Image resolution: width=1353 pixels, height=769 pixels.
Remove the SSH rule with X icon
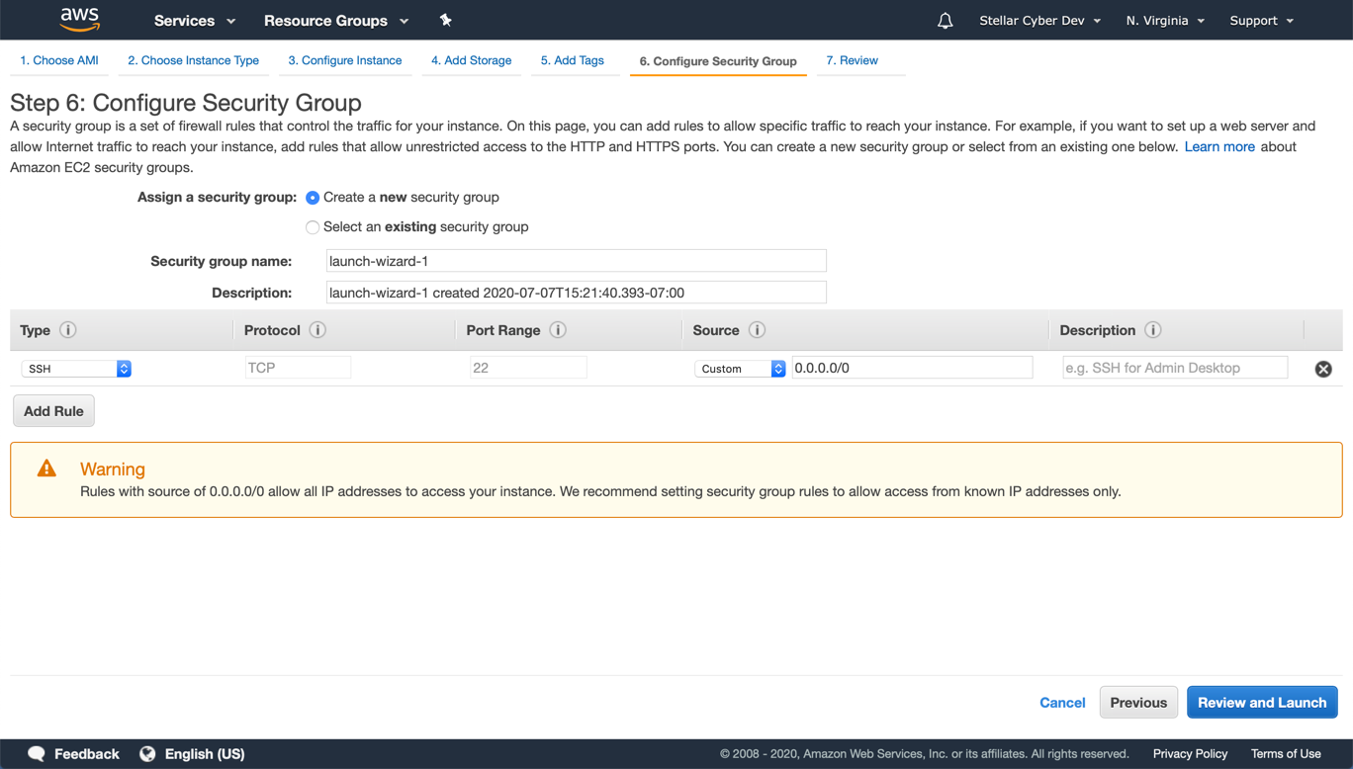pos(1322,369)
